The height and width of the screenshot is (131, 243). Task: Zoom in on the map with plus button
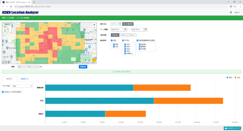(x=94, y=25)
